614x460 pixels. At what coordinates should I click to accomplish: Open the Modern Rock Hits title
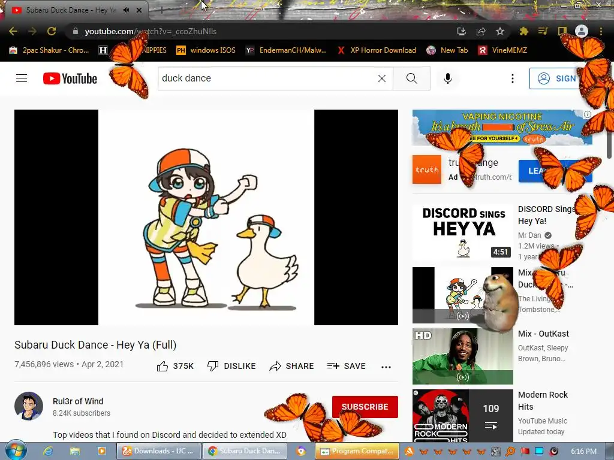[x=543, y=401]
